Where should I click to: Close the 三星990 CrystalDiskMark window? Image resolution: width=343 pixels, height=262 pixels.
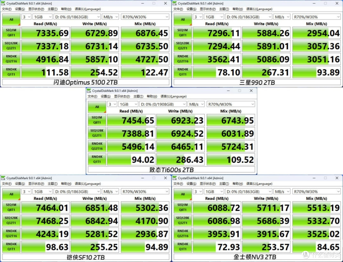[x=337, y=3]
